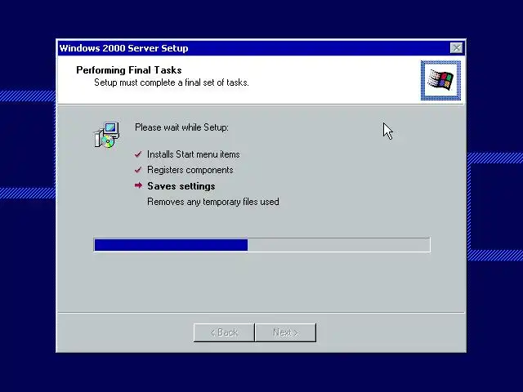Click the Windows flag logo icon

coord(440,80)
